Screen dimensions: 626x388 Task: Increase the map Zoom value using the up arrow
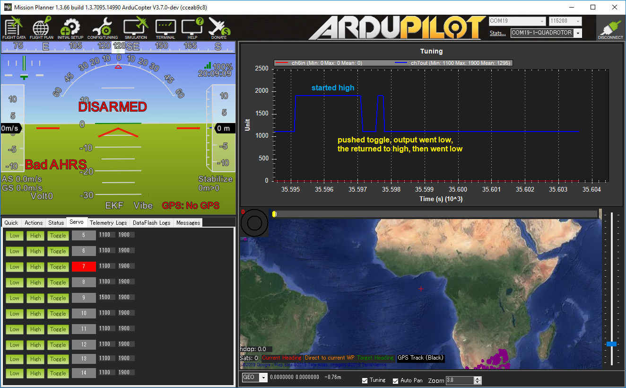pyautogui.click(x=478, y=379)
